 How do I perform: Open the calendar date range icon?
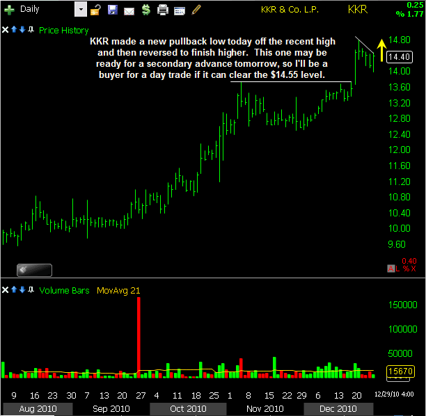point(180,11)
